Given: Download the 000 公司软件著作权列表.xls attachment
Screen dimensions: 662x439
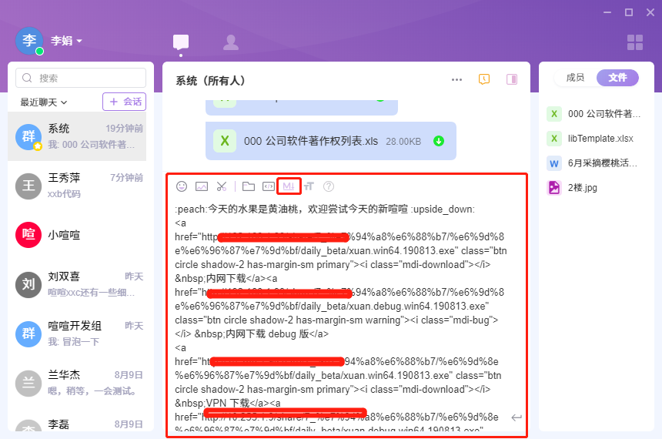Looking at the screenshot, I should click(439, 141).
